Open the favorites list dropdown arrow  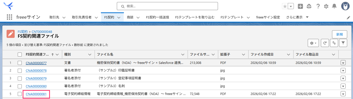291,6
